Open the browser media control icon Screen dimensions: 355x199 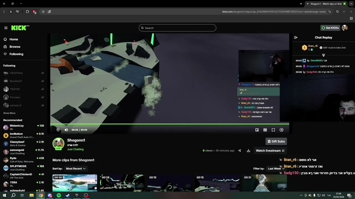17,12
